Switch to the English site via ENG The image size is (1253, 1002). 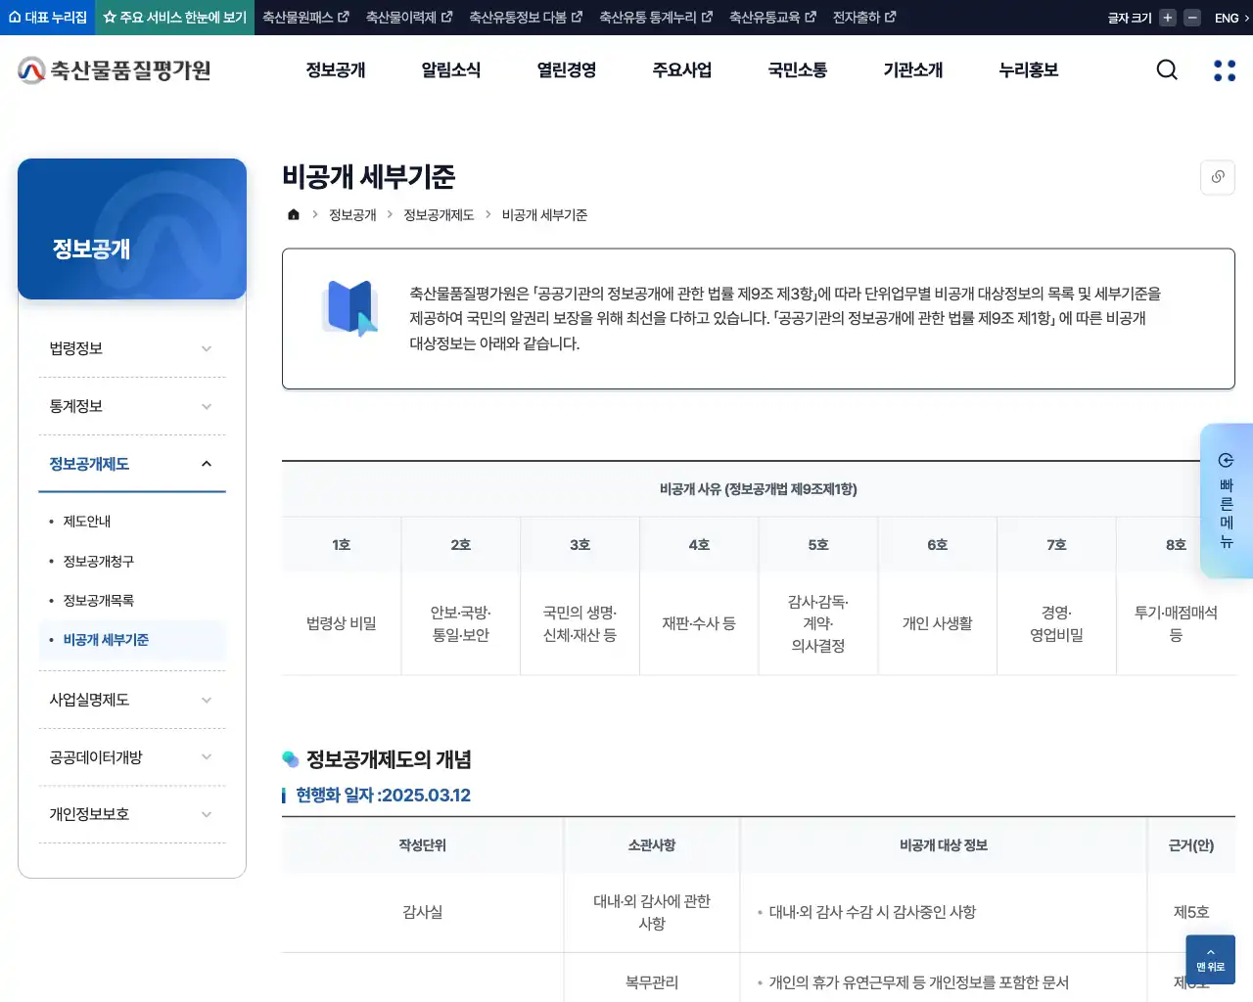point(1227,17)
